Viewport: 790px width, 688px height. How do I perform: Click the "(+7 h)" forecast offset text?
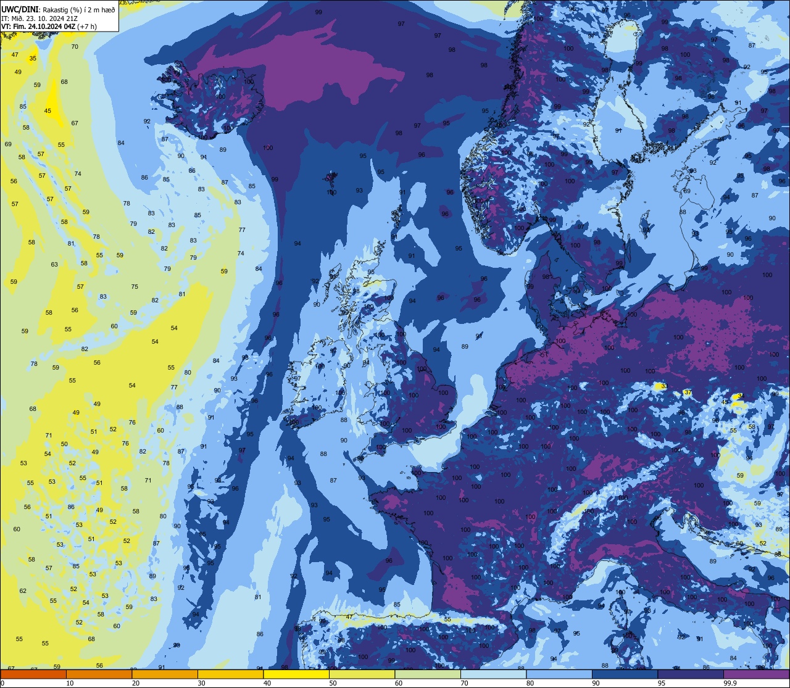87,27
